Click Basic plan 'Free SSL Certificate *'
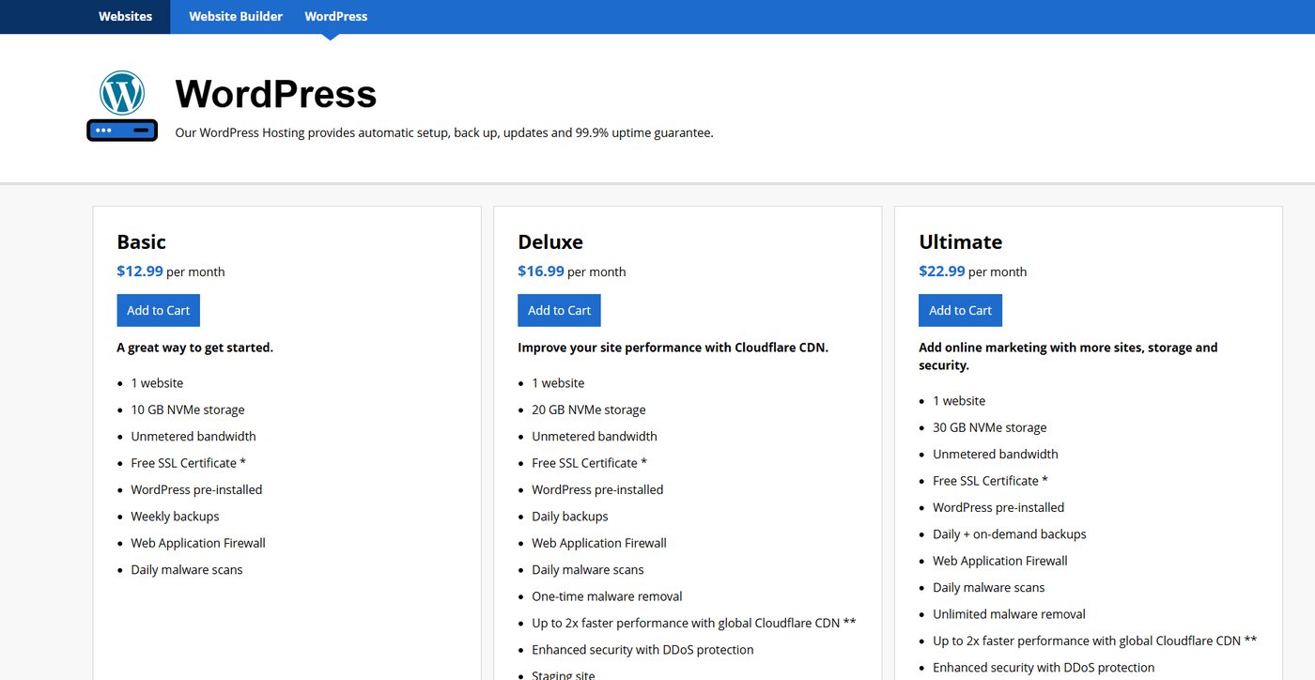The height and width of the screenshot is (680, 1315). [x=188, y=463]
